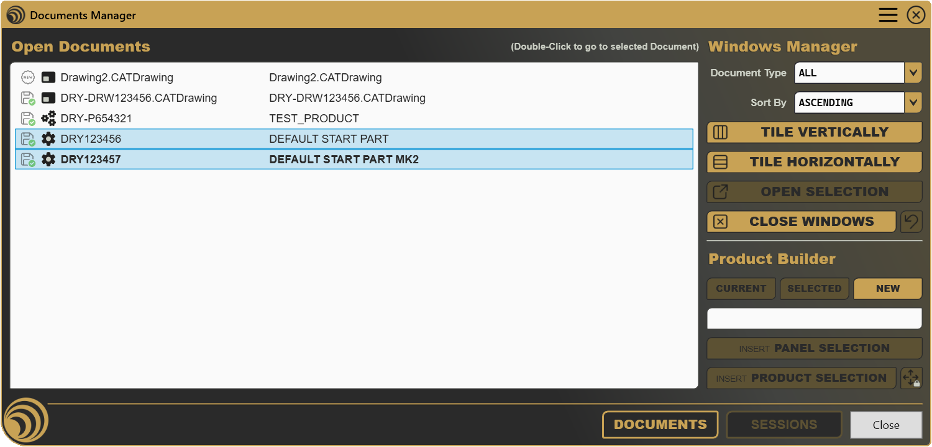
Task: Open the Sort By dropdown arrow
Action: 913,102
